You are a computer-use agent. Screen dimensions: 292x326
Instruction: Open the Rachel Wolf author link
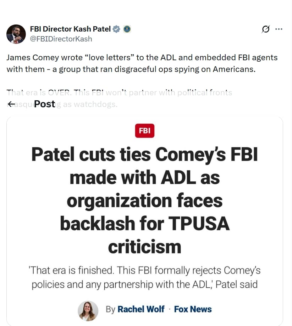(141, 309)
